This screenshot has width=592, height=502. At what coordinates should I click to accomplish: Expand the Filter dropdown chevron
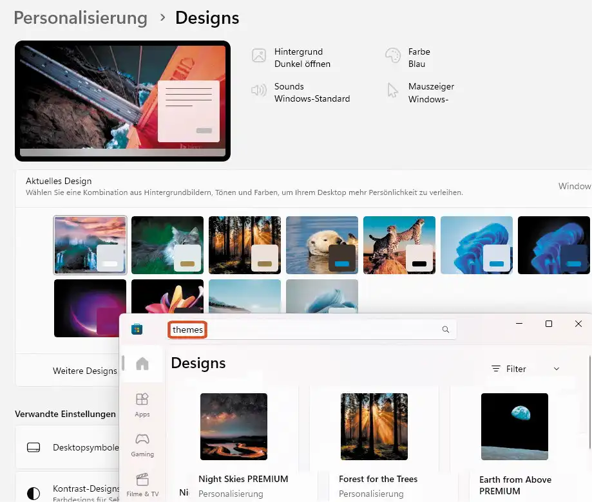coord(557,369)
